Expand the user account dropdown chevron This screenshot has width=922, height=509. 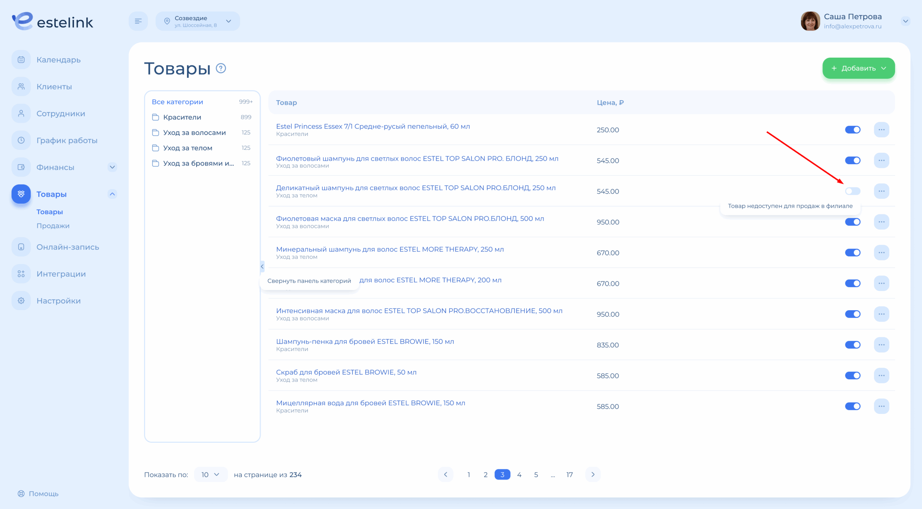click(x=905, y=21)
